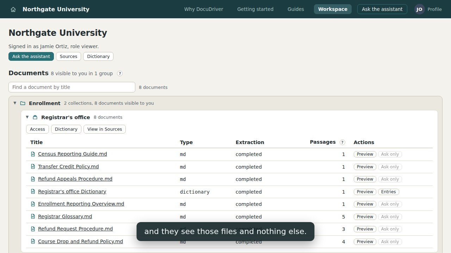
Task: Click the home icon in top bar
Action: pyautogui.click(x=13, y=9)
